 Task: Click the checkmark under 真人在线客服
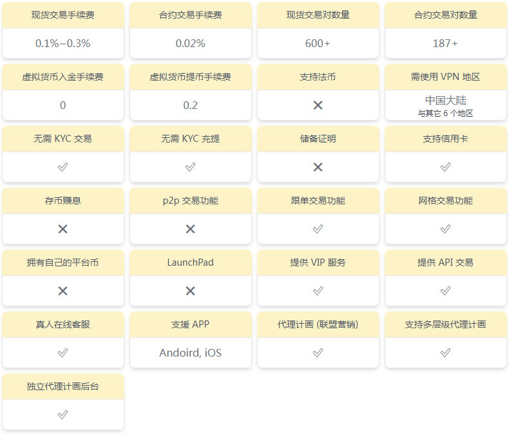click(62, 353)
